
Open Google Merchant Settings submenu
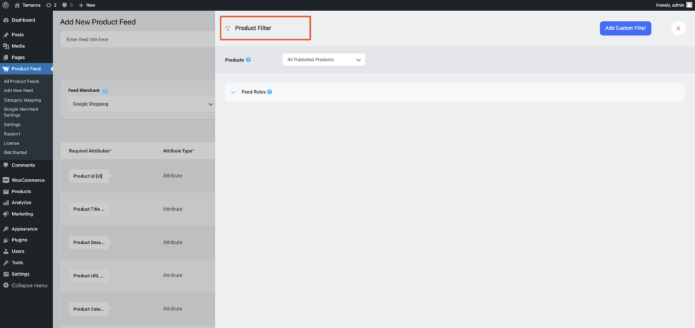pos(21,112)
